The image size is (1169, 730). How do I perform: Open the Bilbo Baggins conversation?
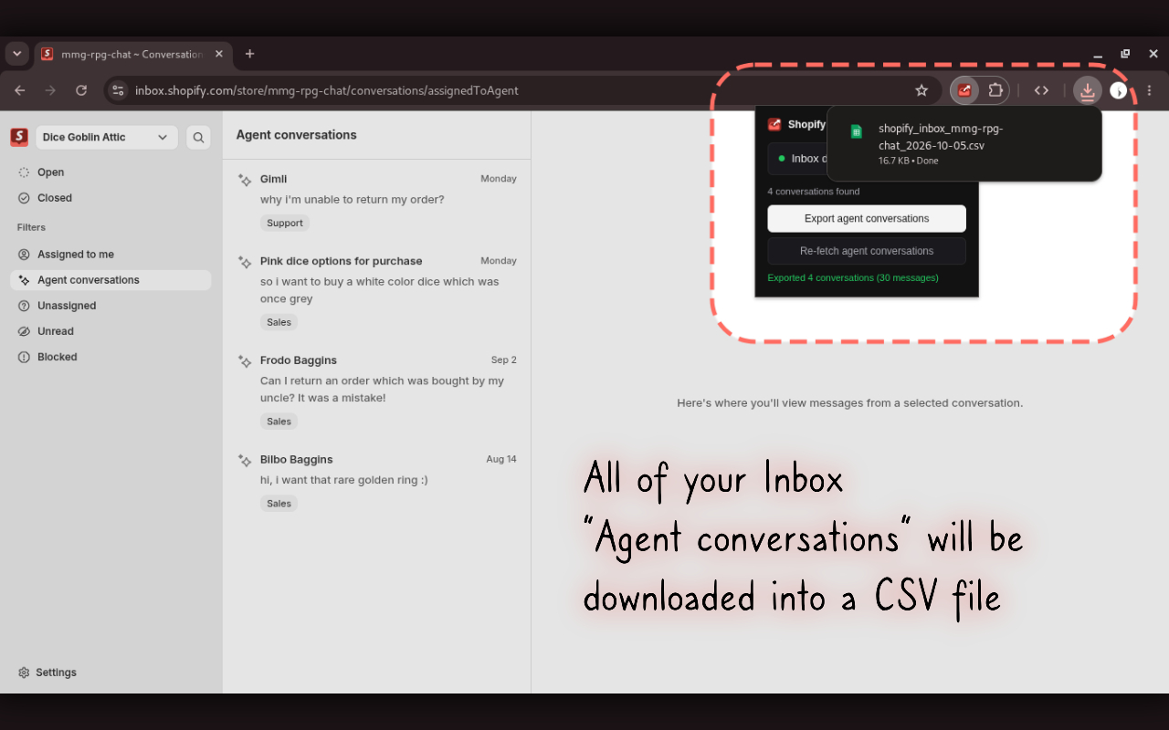[x=376, y=481]
